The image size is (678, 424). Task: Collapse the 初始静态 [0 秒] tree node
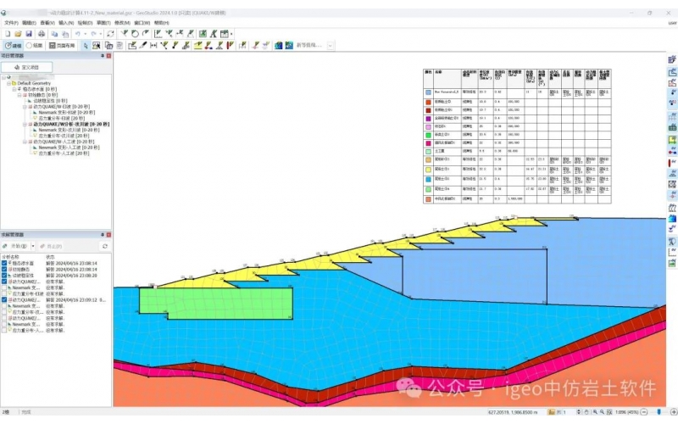click(19, 95)
